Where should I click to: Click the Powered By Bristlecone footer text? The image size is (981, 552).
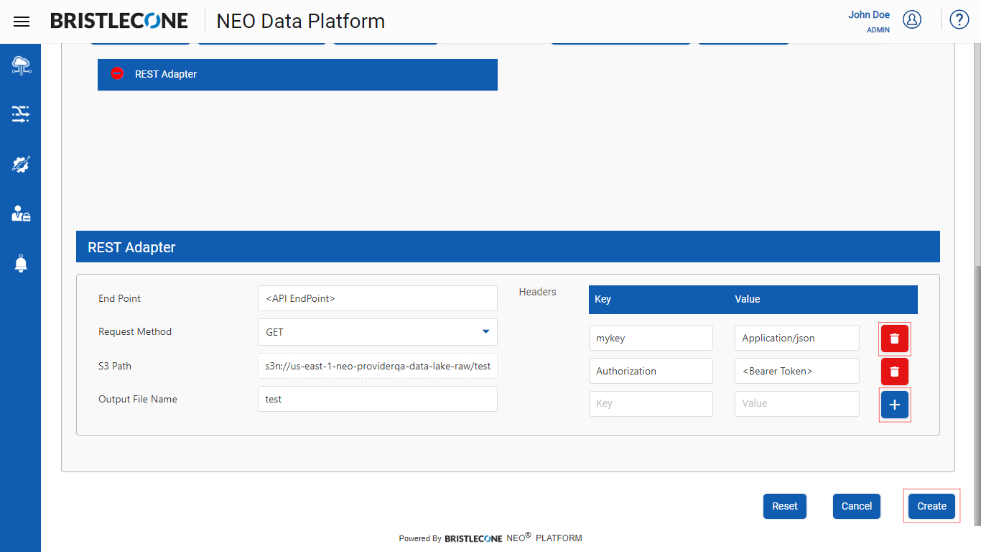(x=490, y=538)
